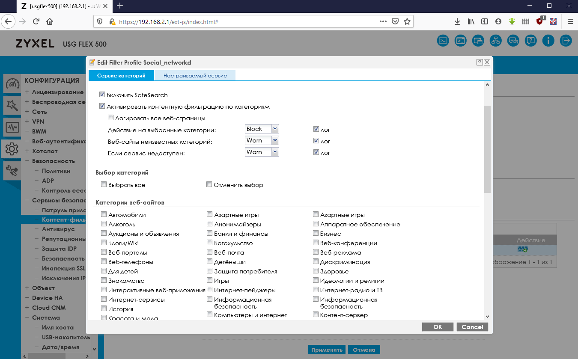
Task: Confirm dialog with OK button
Action: (438, 327)
